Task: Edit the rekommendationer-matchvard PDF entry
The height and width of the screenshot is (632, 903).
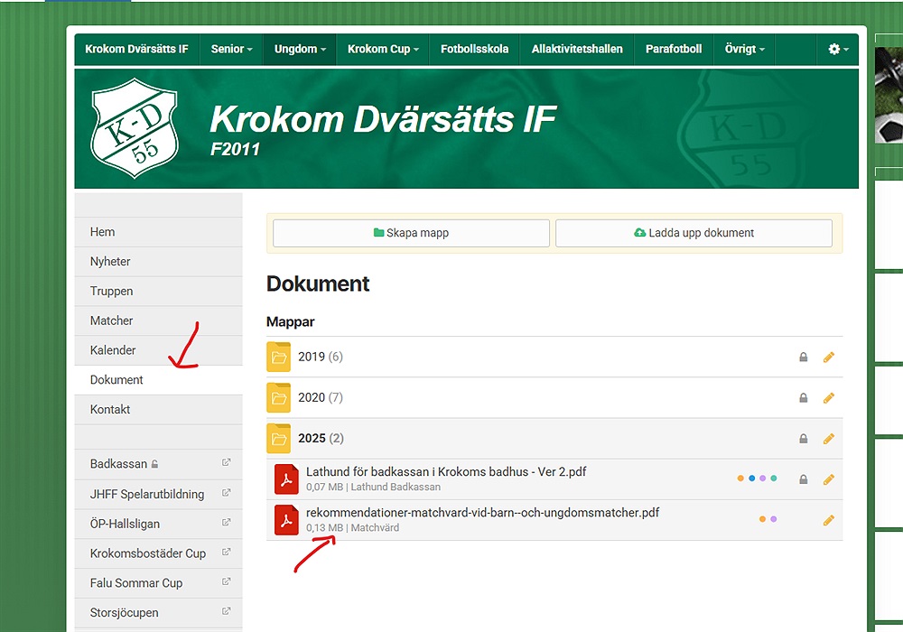Action: point(829,520)
